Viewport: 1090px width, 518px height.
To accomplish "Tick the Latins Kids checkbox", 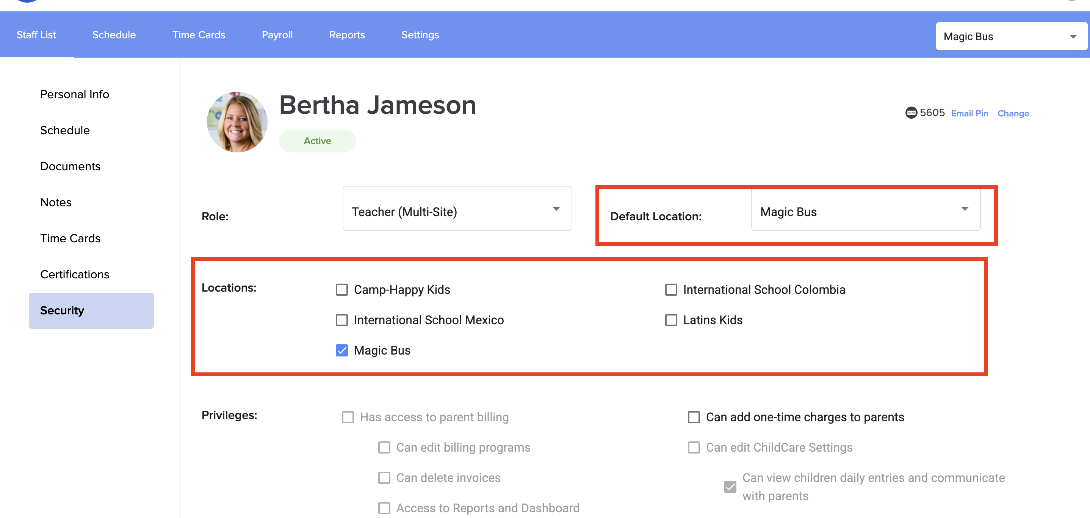I will [x=671, y=320].
